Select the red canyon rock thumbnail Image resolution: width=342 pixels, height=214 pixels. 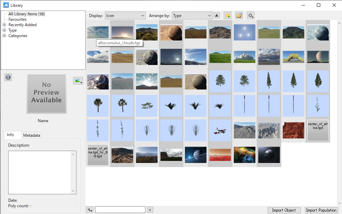pos(293,130)
